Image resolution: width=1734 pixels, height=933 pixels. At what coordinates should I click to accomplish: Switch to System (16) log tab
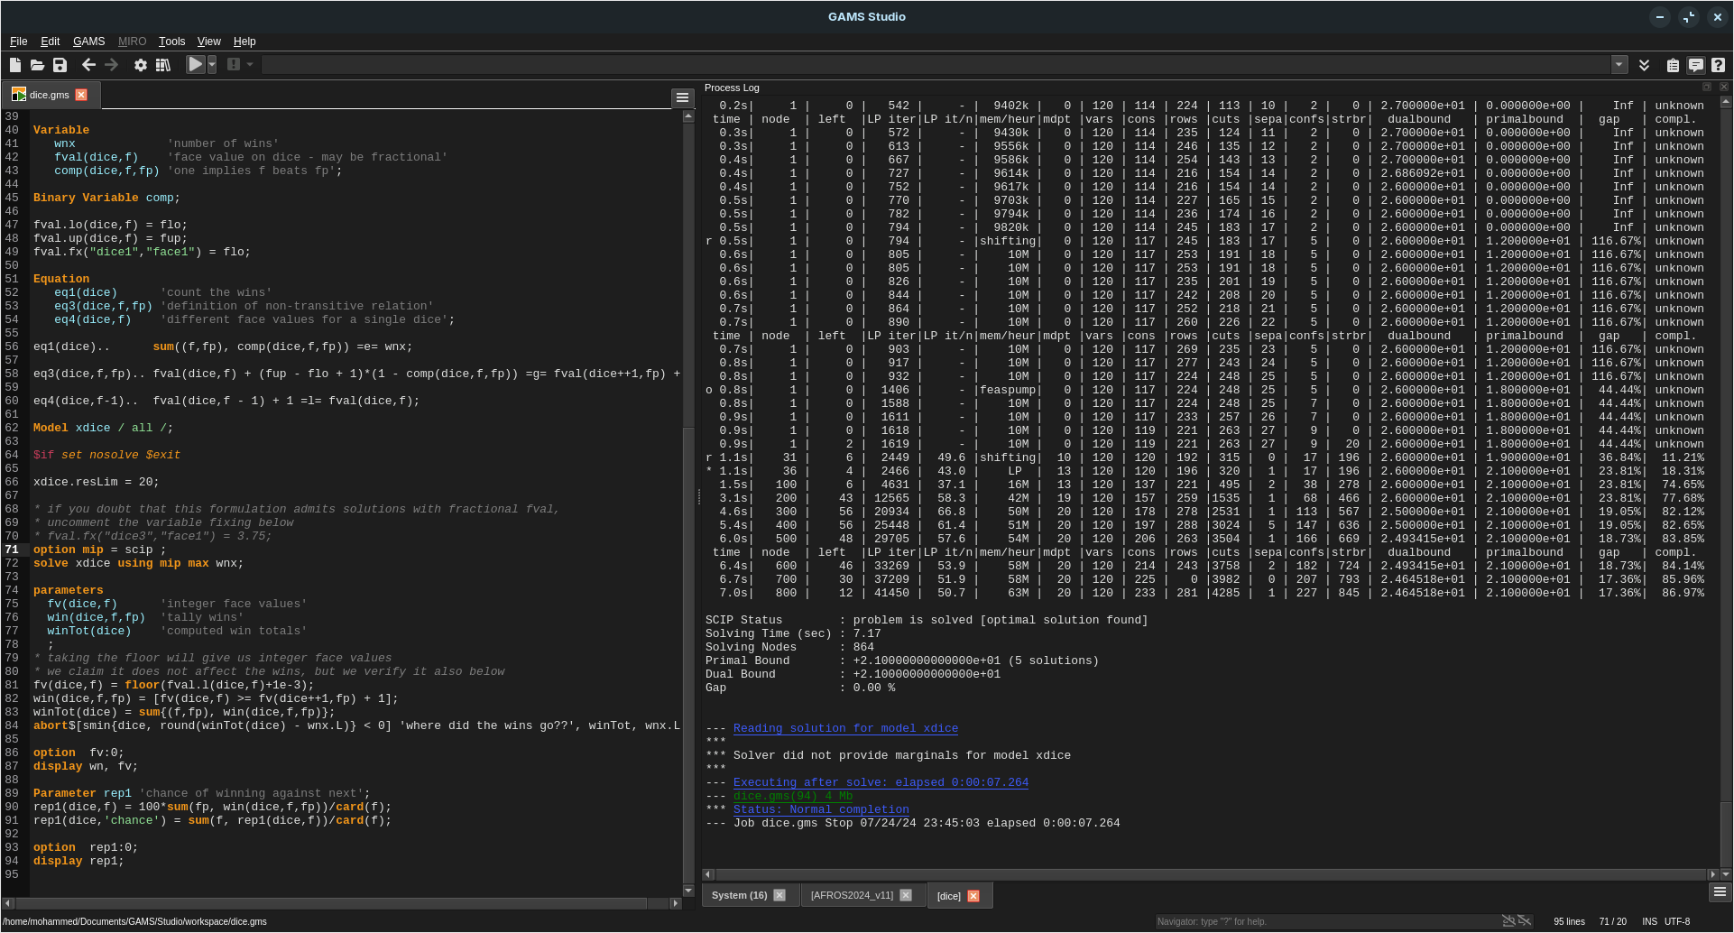coord(739,896)
